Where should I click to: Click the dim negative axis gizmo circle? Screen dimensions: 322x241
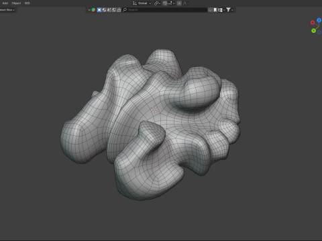pos(319,32)
